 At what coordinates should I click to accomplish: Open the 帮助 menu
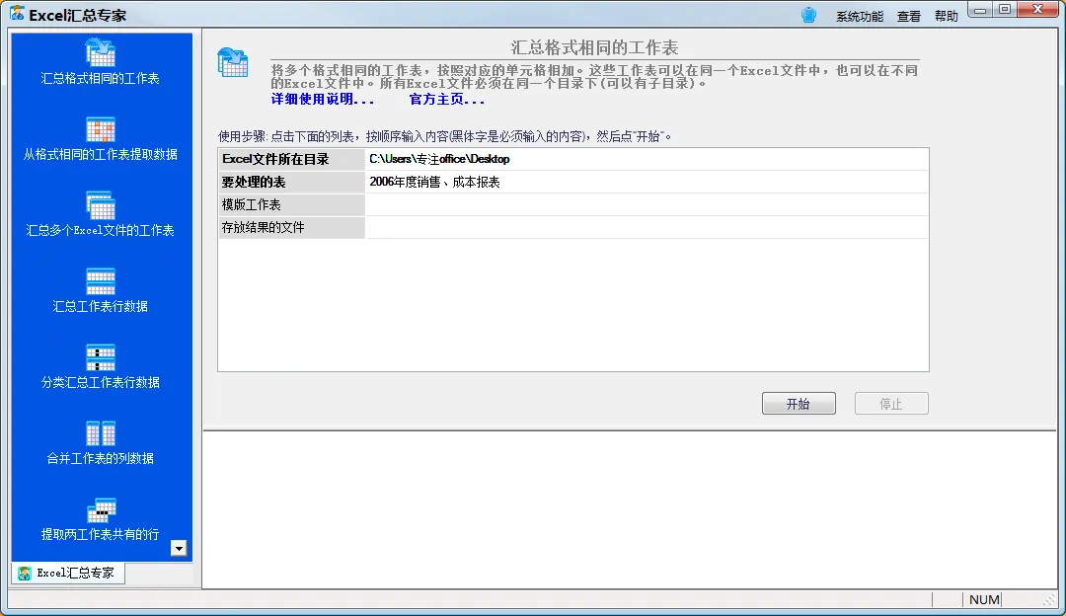coord(946,17)
